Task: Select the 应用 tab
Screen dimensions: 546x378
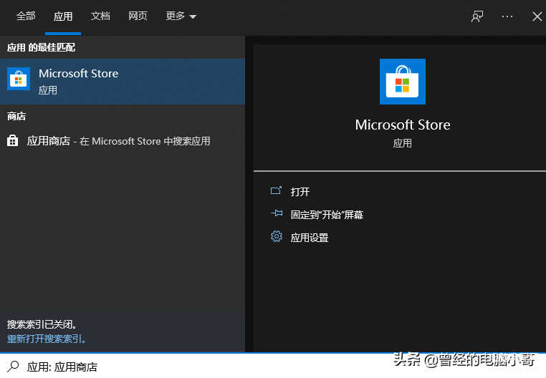Action: (63, 16)
